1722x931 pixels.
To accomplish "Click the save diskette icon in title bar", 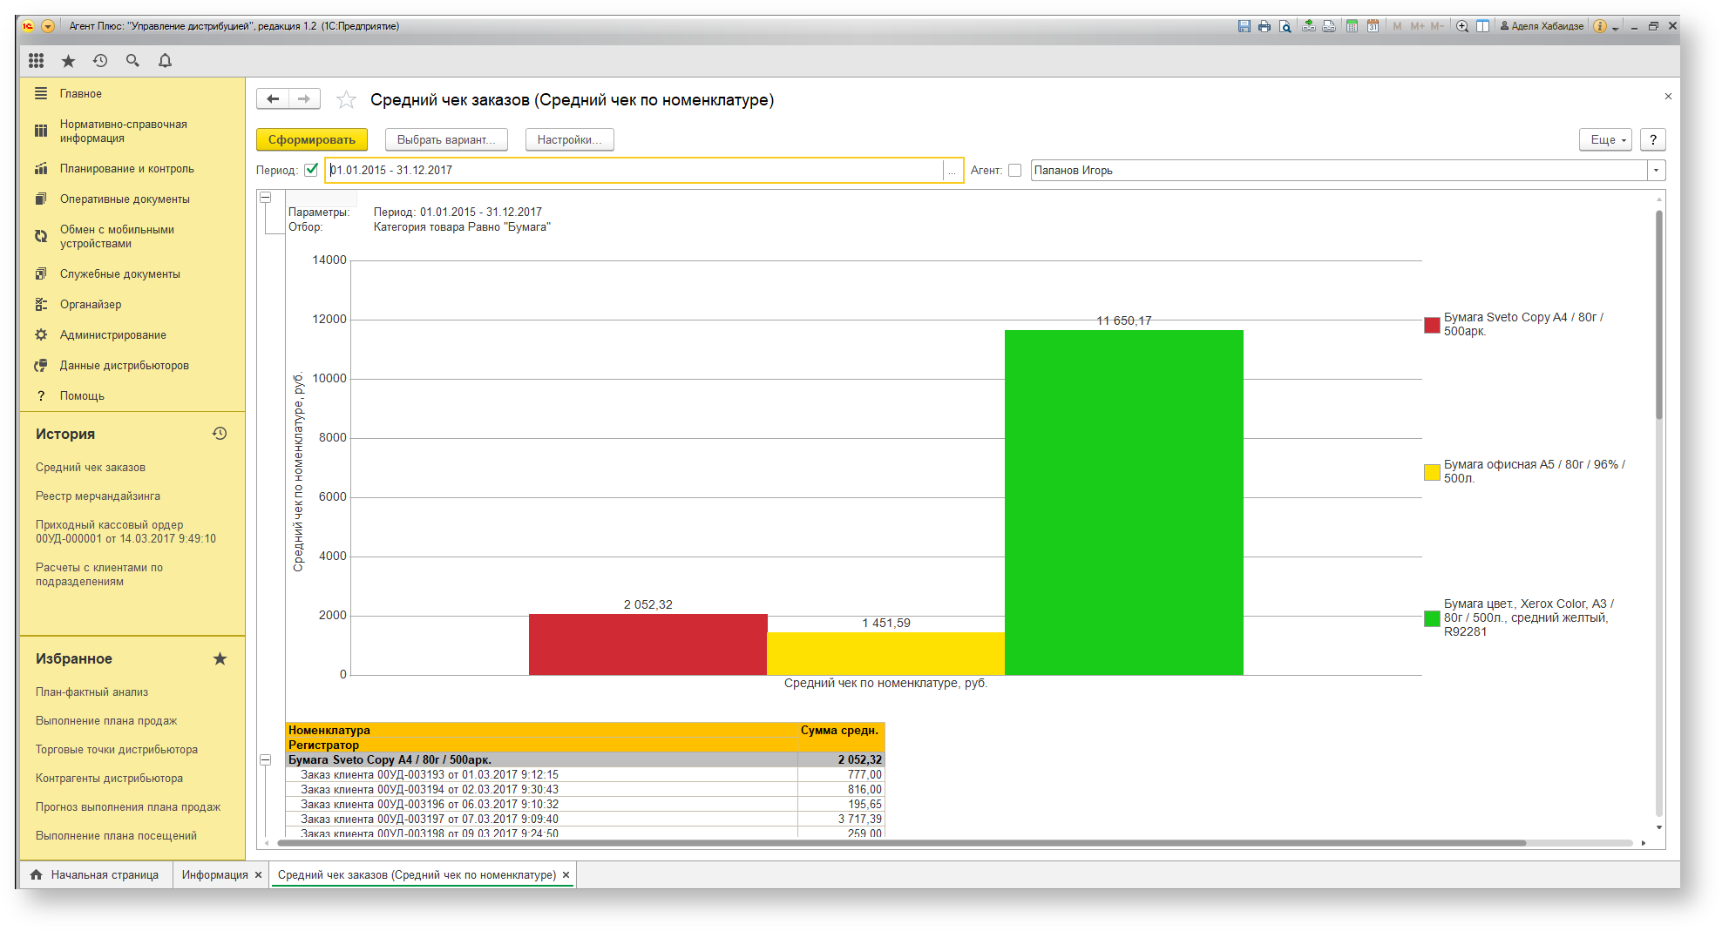I will pyautogui.click(x=1244, y=26).
